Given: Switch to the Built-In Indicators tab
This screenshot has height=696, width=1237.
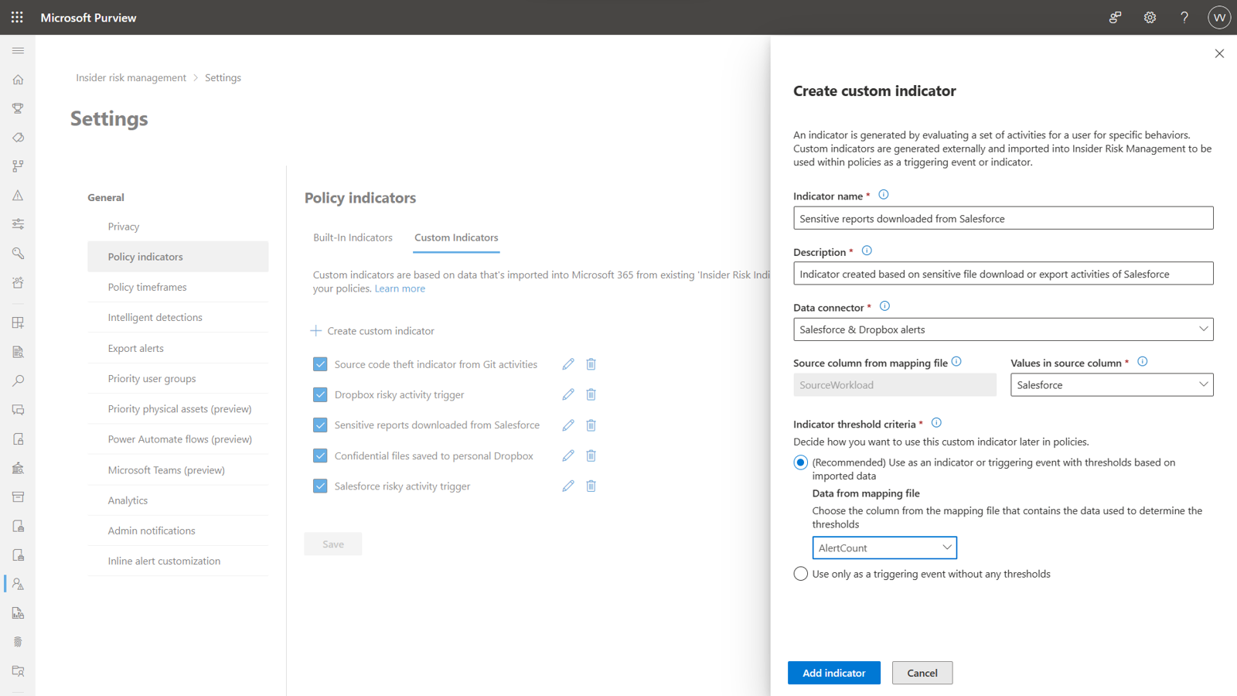Looking at the screenshot, I should tap(353, 237).
